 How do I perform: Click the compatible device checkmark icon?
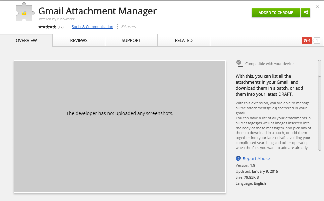(240, 63)
